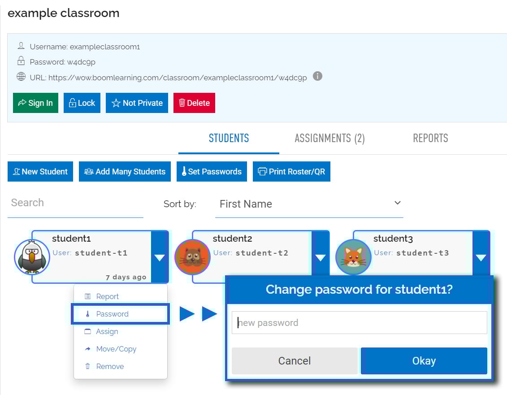The width and height of the screenshot is (507, 395).
Task: Toggle the classroom's Not Private setting
Action: [137, 103]
